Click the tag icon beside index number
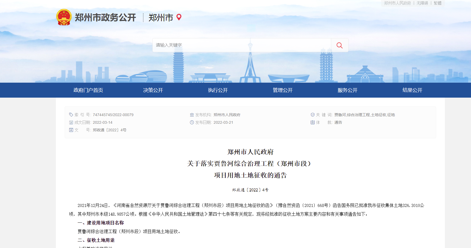Viewport: 471px width, 248px height. (71, 115)
